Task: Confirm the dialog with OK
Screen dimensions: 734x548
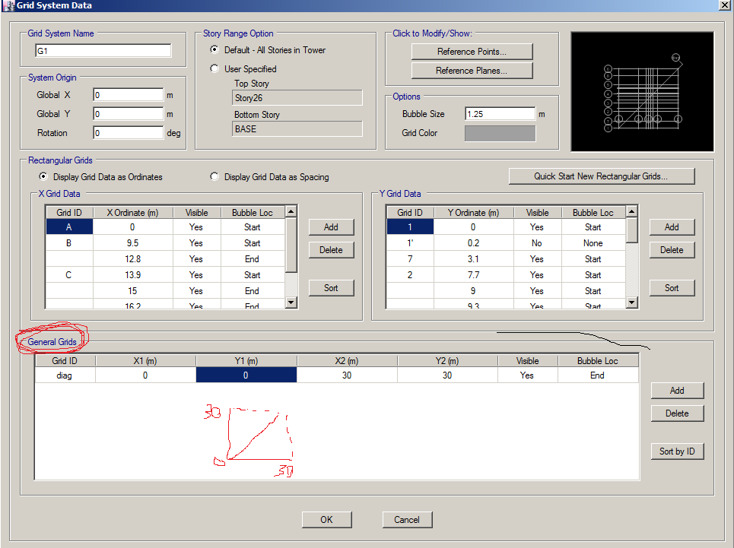Action: tap(326, 519)
